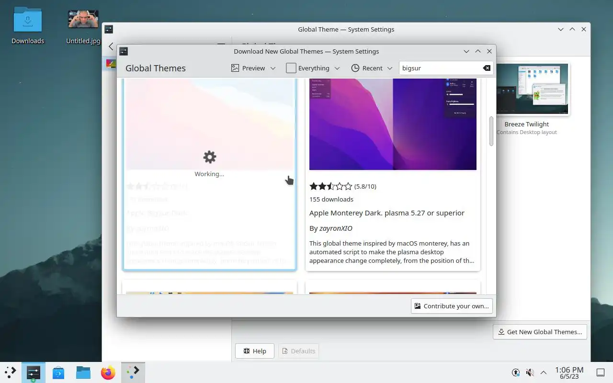The height and width of the screenshot is (383, 613).
Task: Select the Breeze Twilight theme thumbnail
Action: tap(532, 89)
